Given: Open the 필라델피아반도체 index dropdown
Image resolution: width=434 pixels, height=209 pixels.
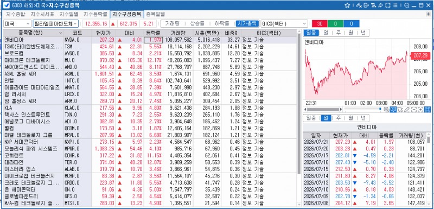Looking at the screenshot, I should coord(56,24).
